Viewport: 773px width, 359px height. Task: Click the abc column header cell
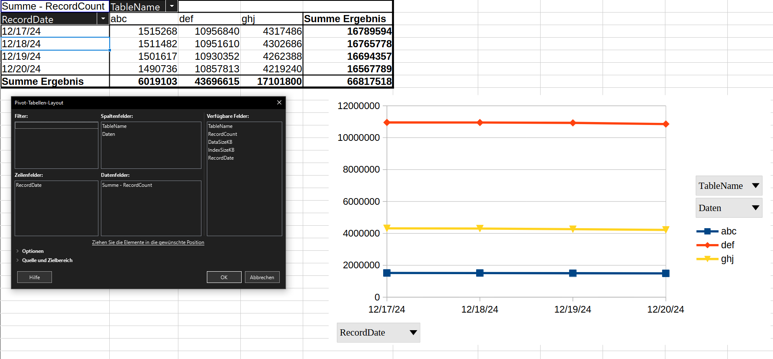(x=144, y=19)
